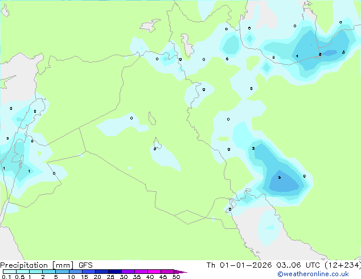
Task: Click the 20–25 mm legend color swatch
Action: coord(102,272)
